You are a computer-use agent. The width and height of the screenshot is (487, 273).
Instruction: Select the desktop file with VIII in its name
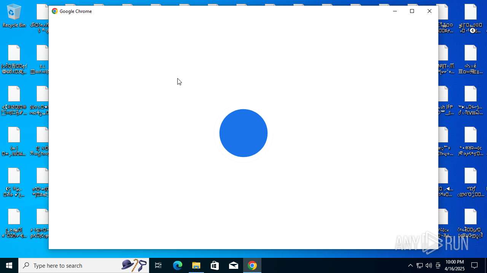[x=471, y=100]
